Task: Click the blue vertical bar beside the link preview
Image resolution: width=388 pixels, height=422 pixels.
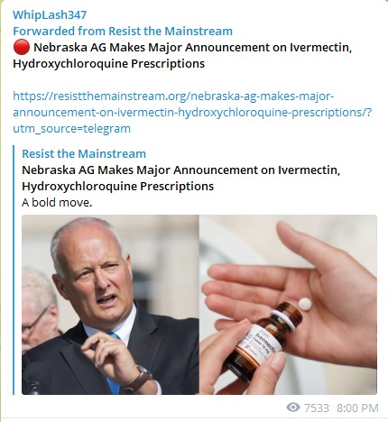Action: coord(14,270)
